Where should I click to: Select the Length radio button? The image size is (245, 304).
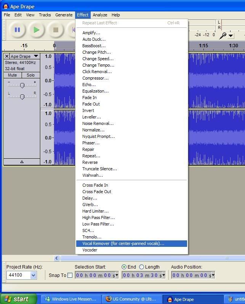[142, 267]
